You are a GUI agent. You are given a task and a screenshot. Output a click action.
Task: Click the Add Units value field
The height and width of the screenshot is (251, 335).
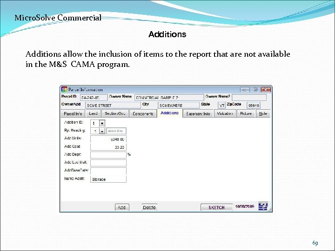coord(108,139)
